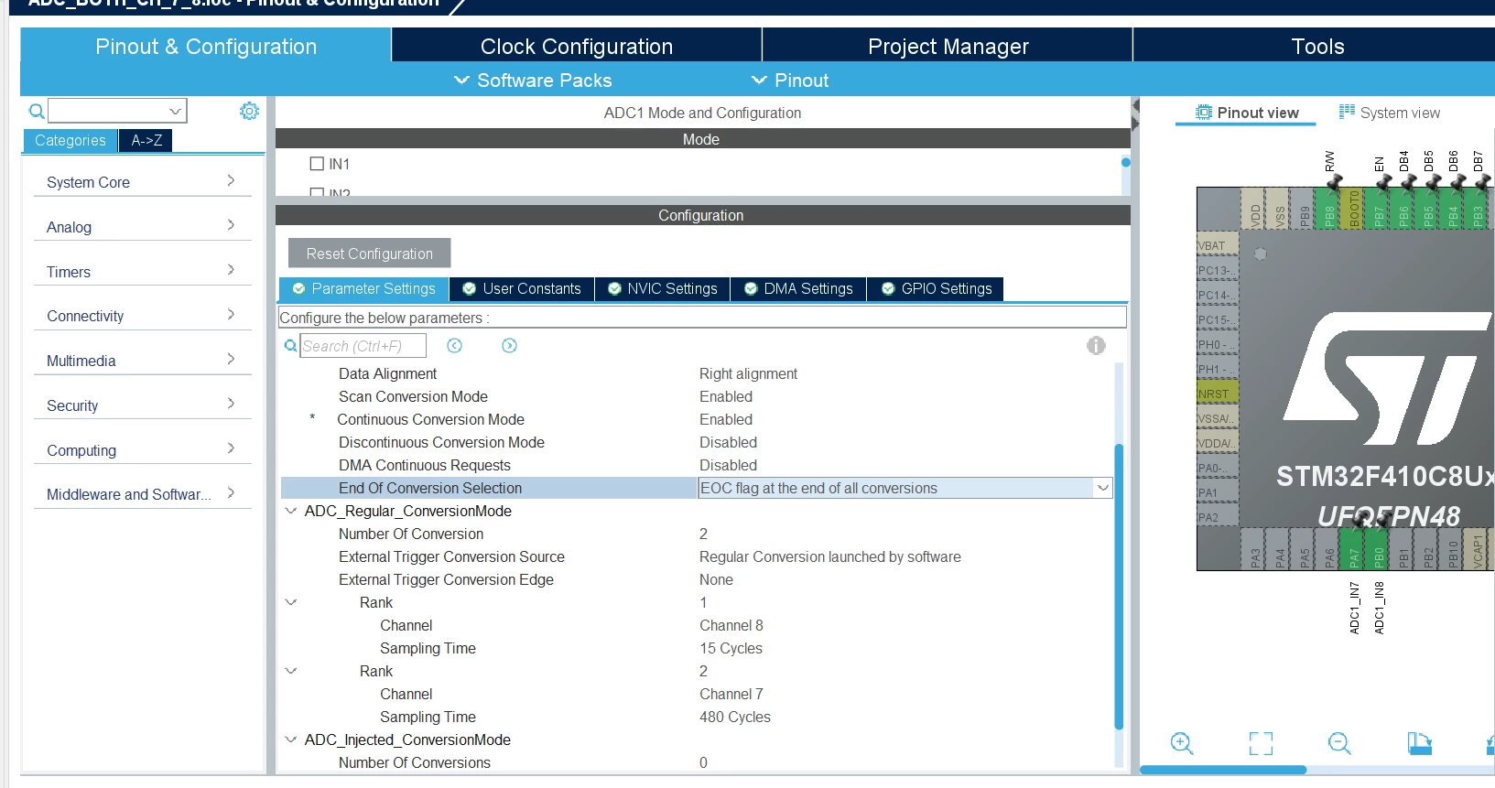Switch to Project Manager tab

tap(948, 46)
